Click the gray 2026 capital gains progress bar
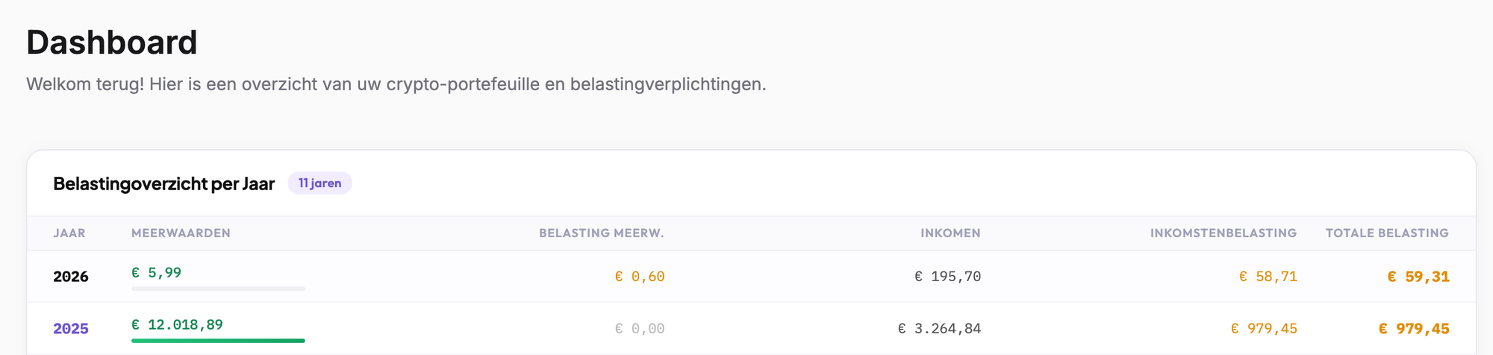 pyautogui.click(x=218, y=289)
